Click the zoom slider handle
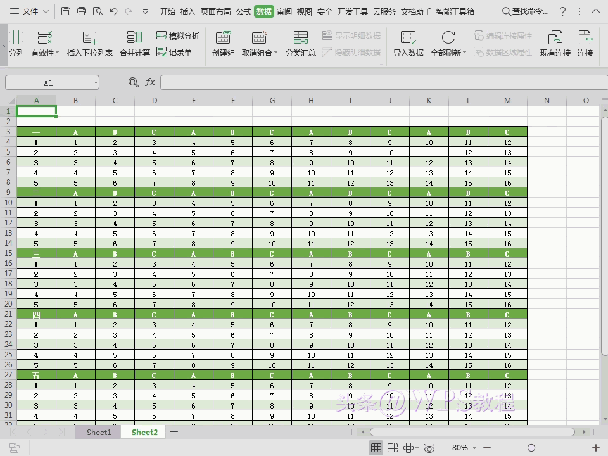This screenshot has height=456, width=608. tap(531, 448)
